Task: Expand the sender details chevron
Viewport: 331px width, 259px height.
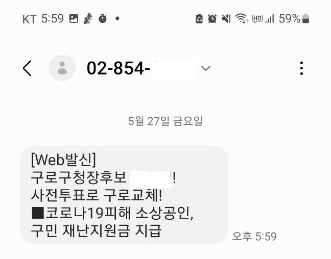Action: click(x=205, y=68)
